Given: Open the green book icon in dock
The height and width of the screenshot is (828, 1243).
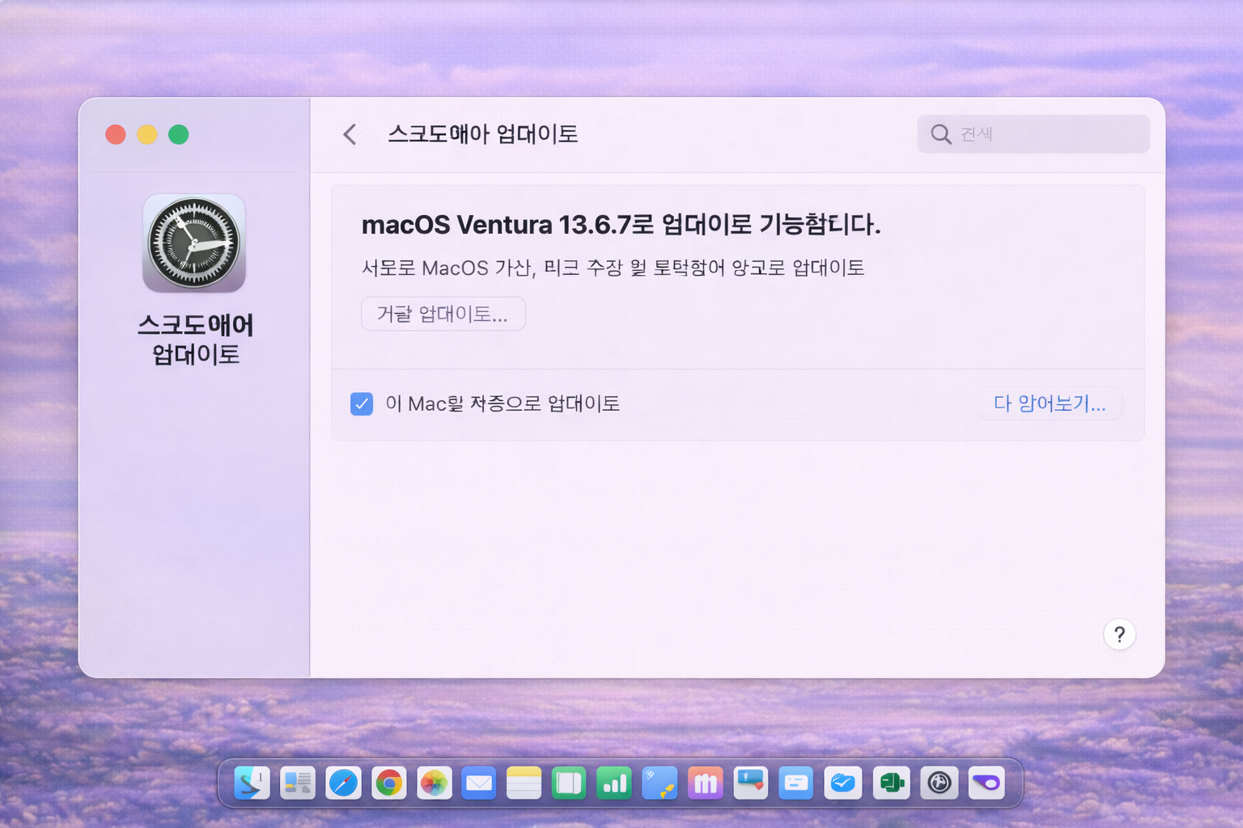Looking at the screenshot, I should (x=569, y=783).
